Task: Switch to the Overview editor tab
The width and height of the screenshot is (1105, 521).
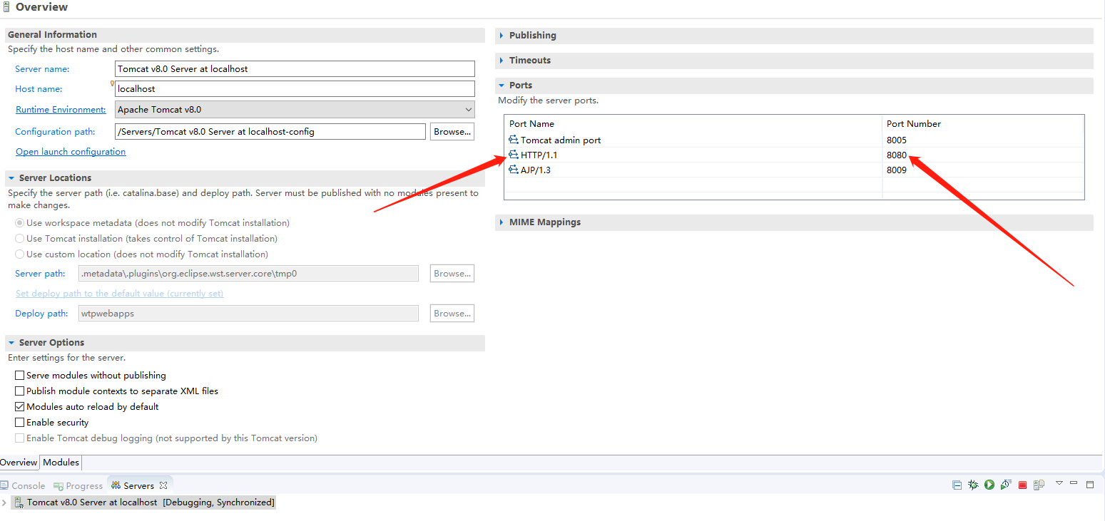Action: pos(19,463)
